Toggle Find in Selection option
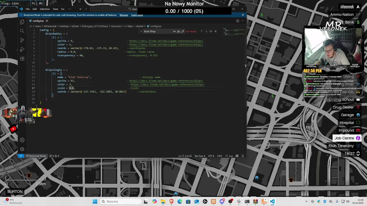This screenshot has width=367, height=206. 211,31
